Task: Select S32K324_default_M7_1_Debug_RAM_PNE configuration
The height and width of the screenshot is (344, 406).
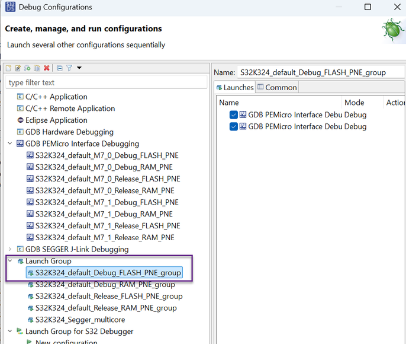Action: [104, 214]
